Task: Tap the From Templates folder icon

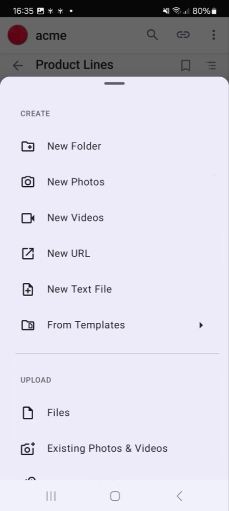Action: click(x=28, y=325)
